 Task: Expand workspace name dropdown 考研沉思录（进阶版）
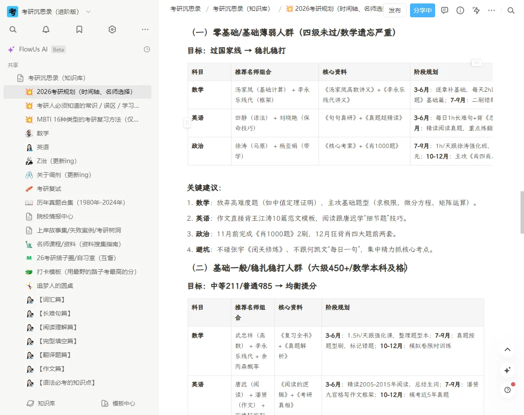click(88, 12)
